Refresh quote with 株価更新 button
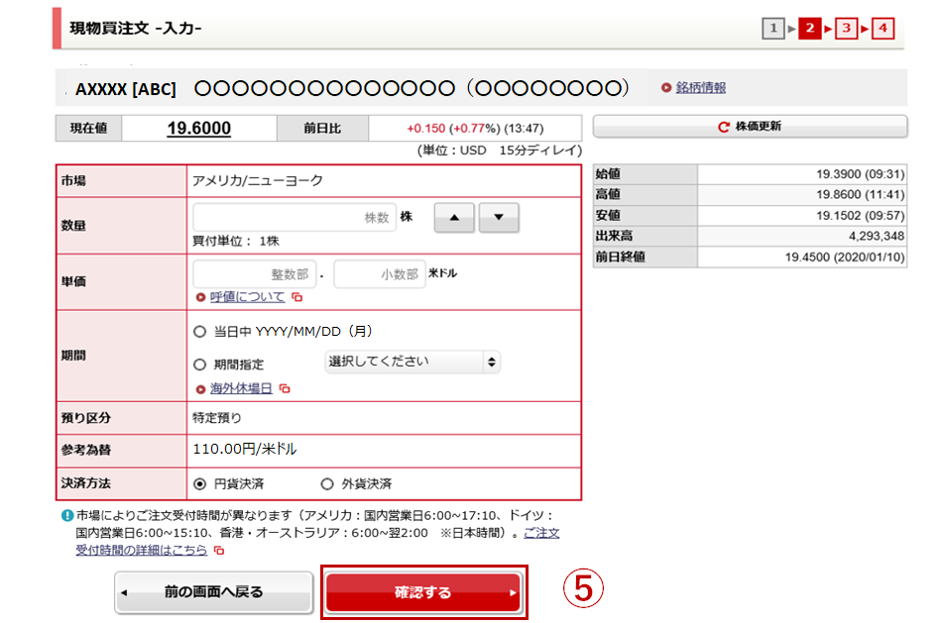The width and height of the screenshot is (943, 623). pyautogui.click(x=750, y=127)
